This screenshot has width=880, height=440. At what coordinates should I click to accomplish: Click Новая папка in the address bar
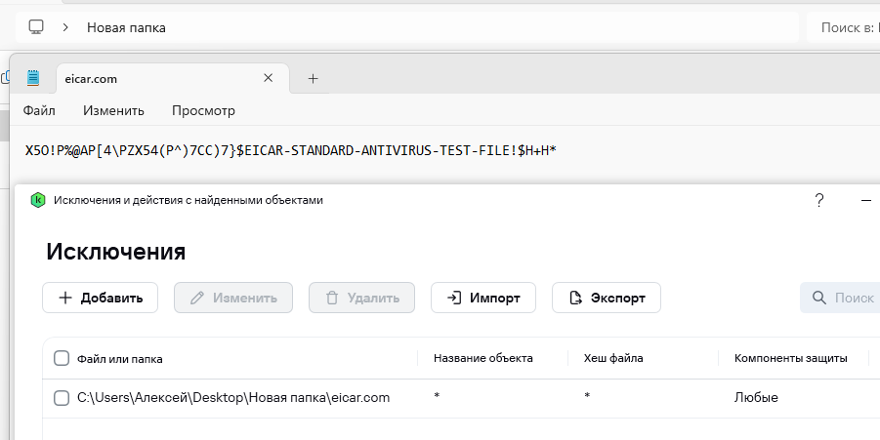coord(126,27)
